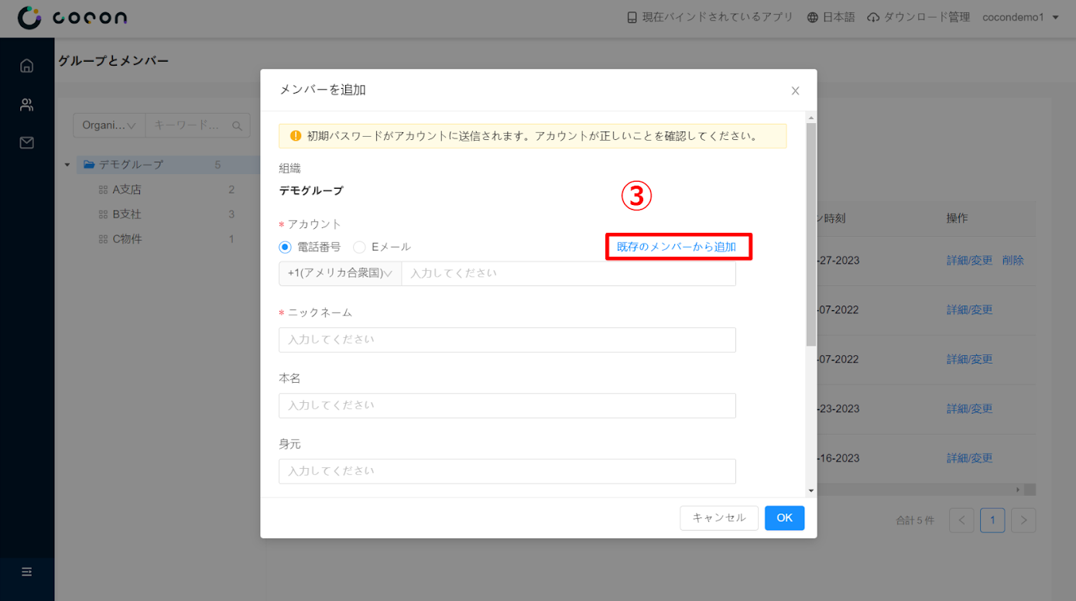Click the ニックネーム input field

[507, 340]
